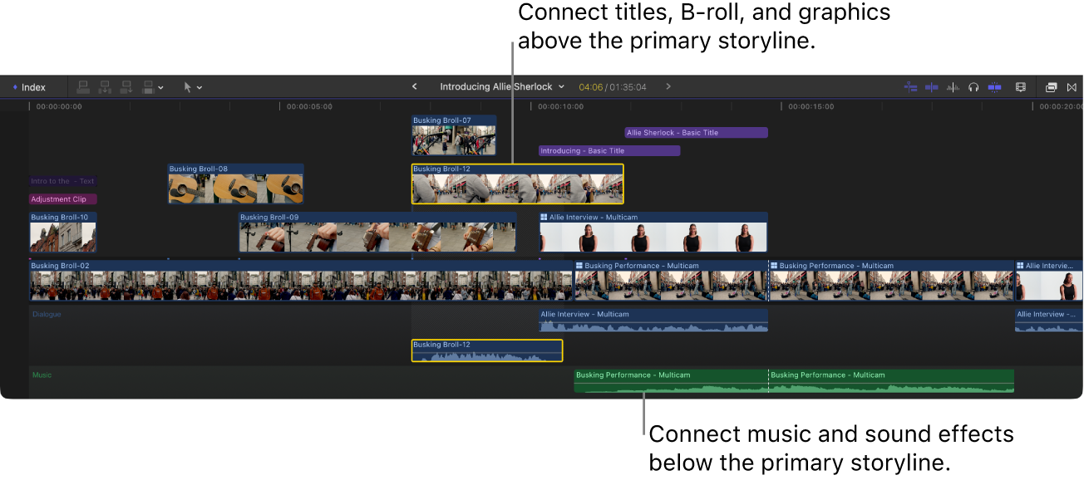Open the tools dropdown next to arrow
This screenshot has height=480, width=1084.
200,87
